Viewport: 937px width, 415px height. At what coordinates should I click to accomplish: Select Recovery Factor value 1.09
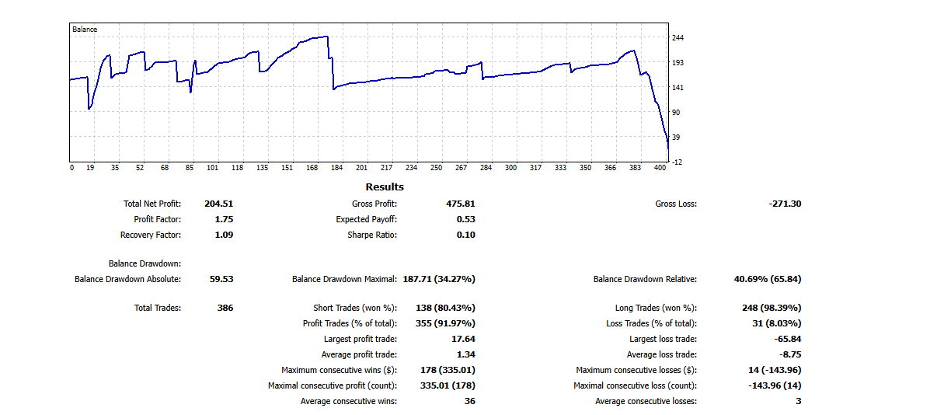pos(224,235)
